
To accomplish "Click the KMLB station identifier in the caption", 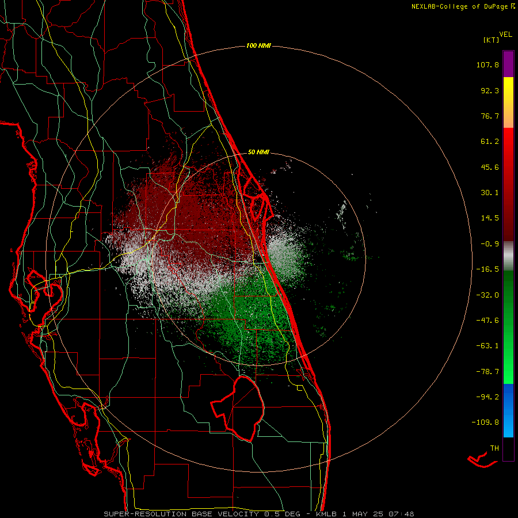I will [x=327, y=514].
